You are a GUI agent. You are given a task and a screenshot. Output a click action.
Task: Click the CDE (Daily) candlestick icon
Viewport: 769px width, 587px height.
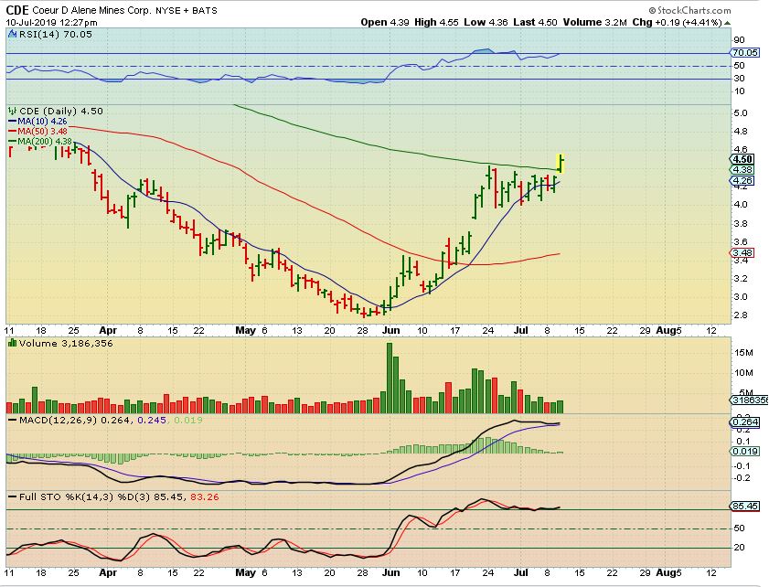point(12,112)
